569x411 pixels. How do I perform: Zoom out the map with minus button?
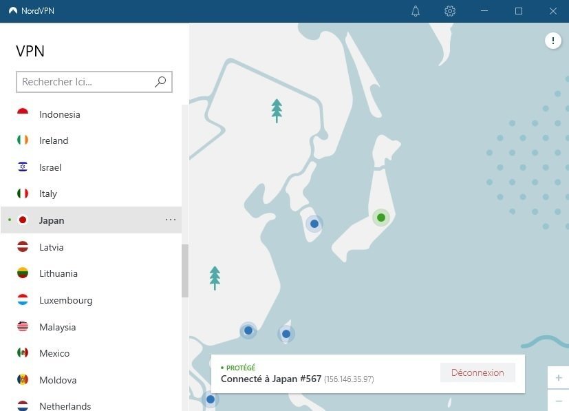tap(559, 401)
